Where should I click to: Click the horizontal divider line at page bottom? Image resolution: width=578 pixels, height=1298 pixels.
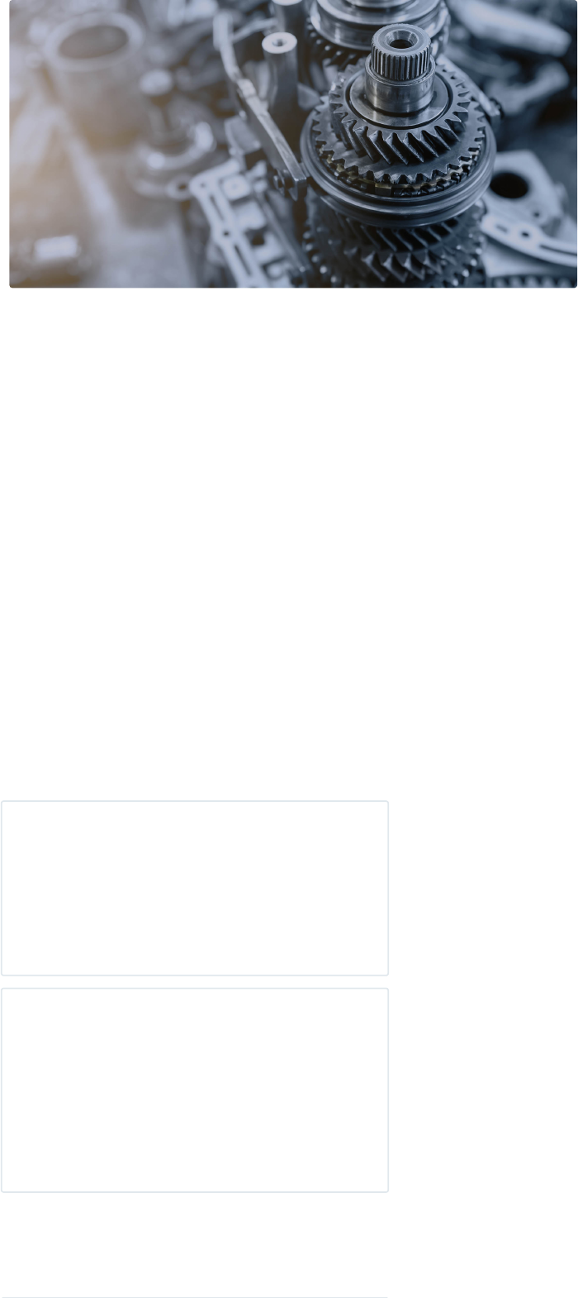pos(195,1297)
